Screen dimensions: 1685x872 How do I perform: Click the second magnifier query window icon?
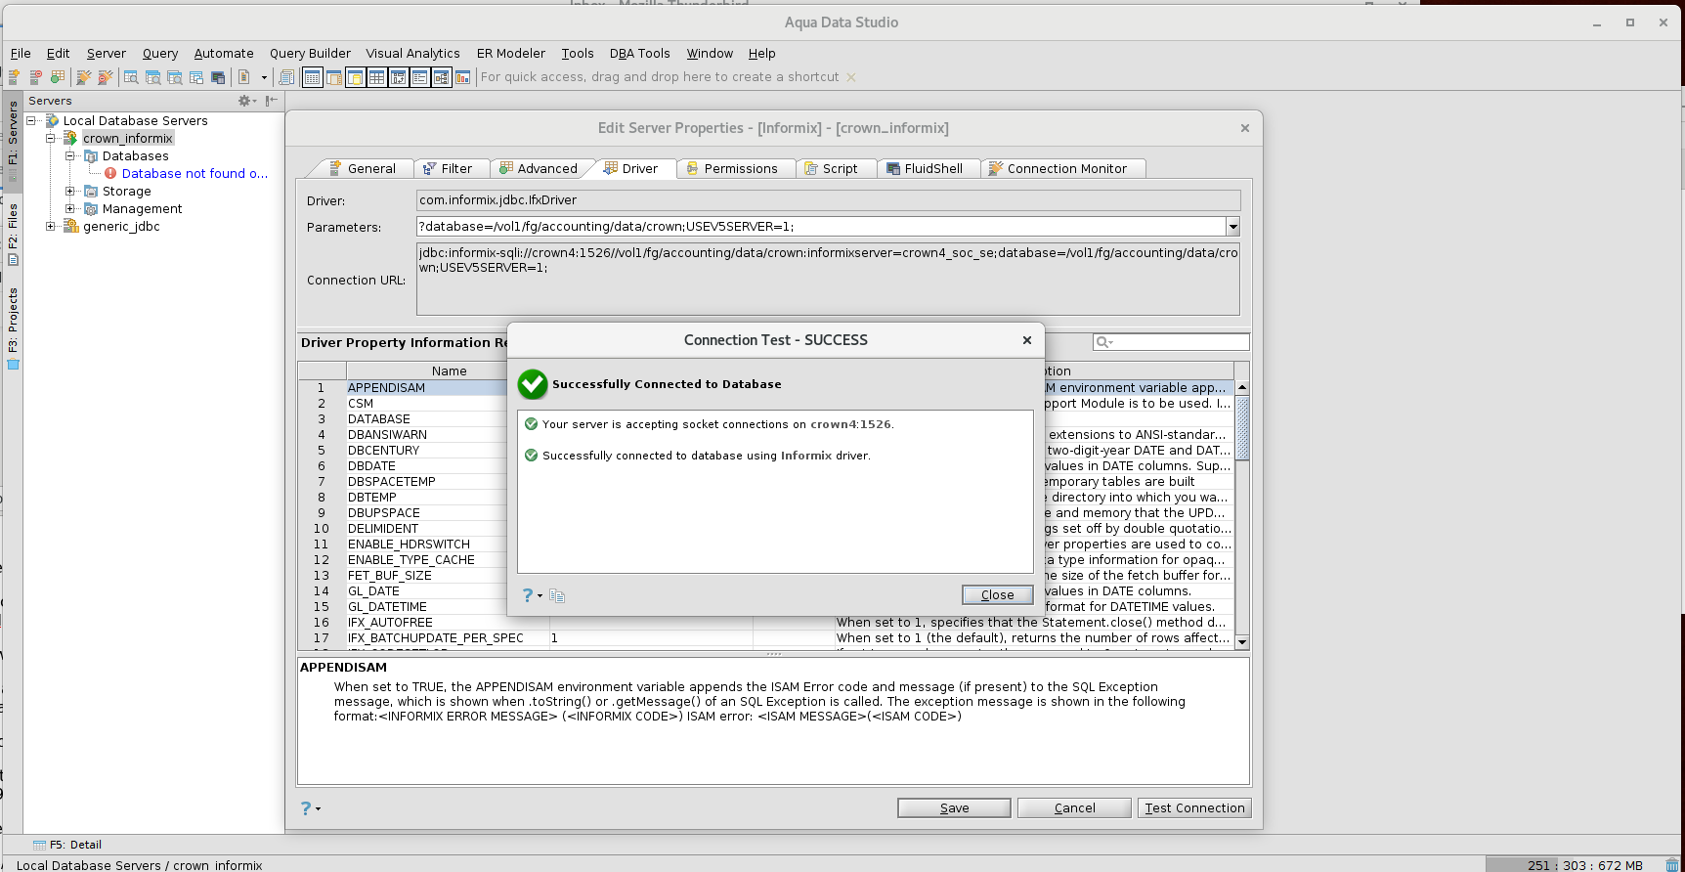pos(153,77)
